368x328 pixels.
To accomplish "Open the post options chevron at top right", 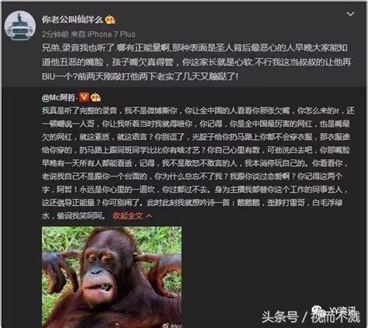I will [350, 14].
